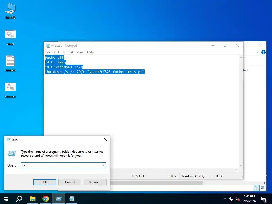Open network status tray icon
Image resolution: width=272 pixels, height=204 pixels.
pyautogui.click(x=231, y=199)
